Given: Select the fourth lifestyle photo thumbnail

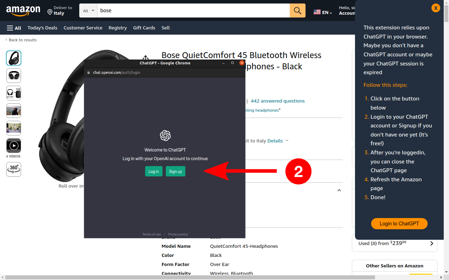Looking at the screenshot, I should [14, 111].
